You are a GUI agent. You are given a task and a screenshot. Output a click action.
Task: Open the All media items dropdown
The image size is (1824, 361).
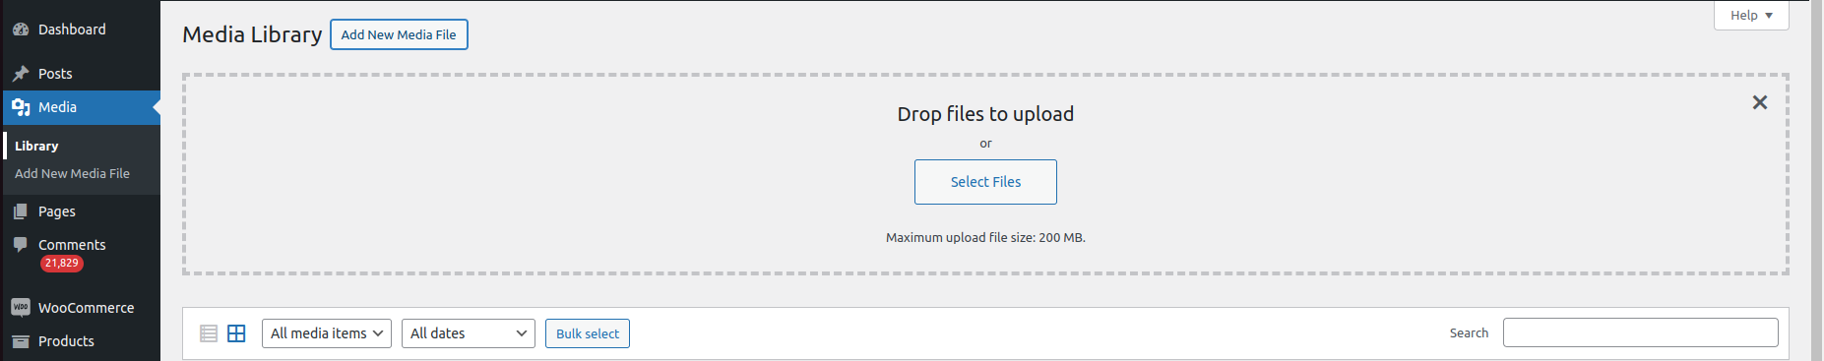point(327,333)
